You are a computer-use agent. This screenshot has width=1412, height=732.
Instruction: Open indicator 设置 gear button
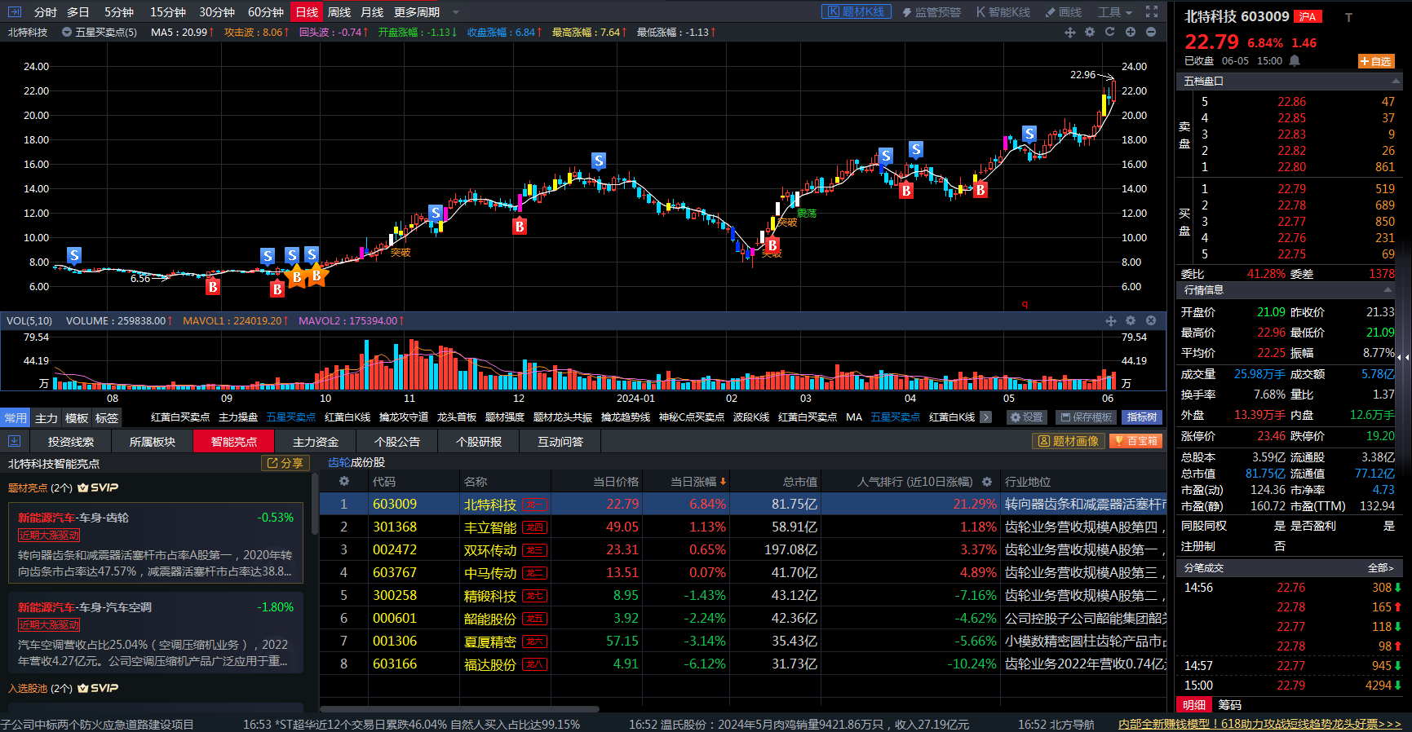point(1026,417)
